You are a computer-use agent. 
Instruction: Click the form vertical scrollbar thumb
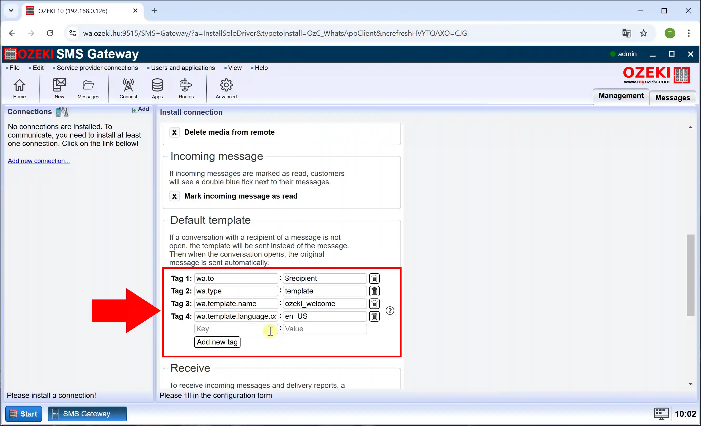point(690,275)
